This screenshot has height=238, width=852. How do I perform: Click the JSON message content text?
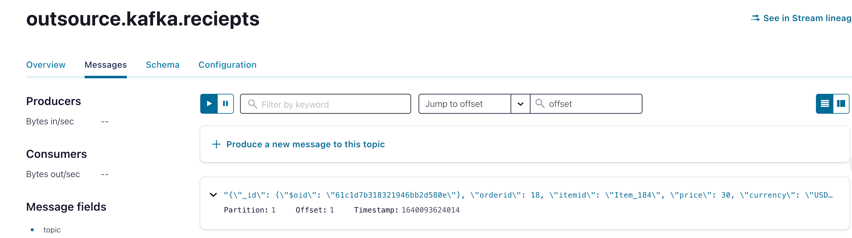pyautogui.click(x=528, y=195)
